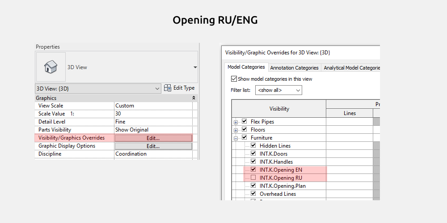Open the type selector dropdown arrow

[x=195, y=67]
